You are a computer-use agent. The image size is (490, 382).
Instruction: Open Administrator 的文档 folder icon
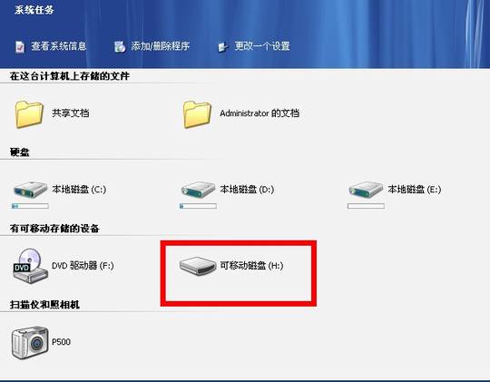pos(197,114)
